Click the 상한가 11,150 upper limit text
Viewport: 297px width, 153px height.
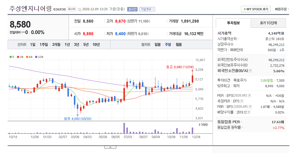tap(138, 21)
